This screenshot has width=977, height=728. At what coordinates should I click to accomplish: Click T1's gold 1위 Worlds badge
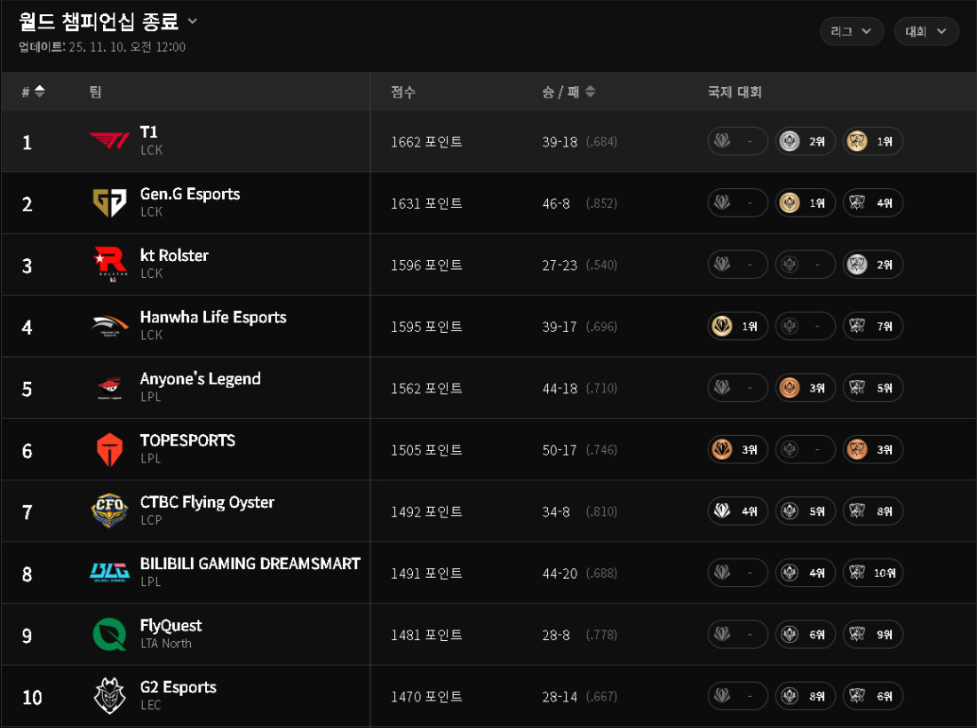coord(872,141)
